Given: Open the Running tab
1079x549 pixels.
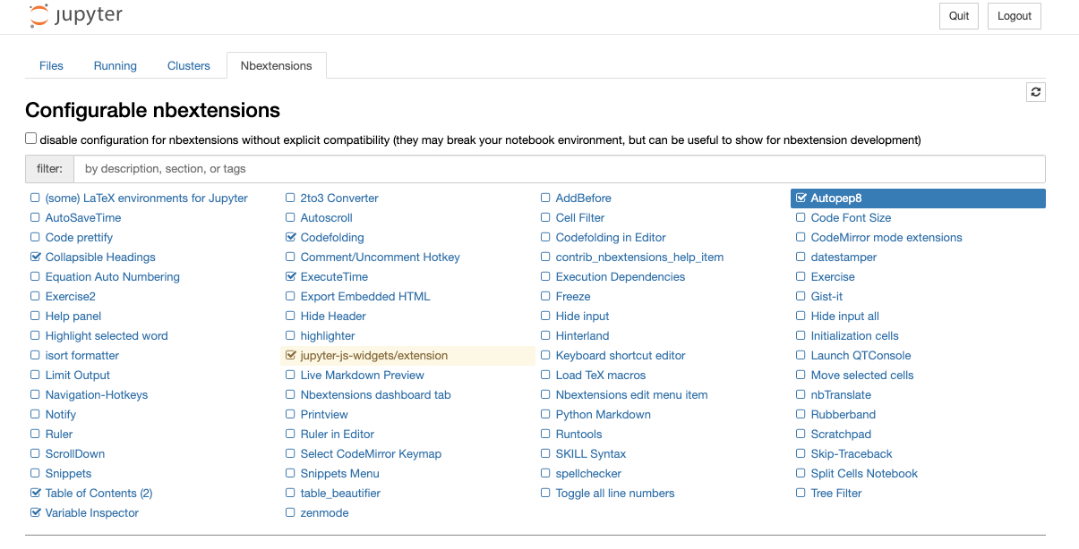Looking at the screenshot, I should click(x=116, y=65).
